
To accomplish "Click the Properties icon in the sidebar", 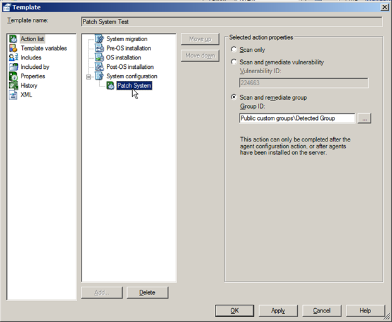I will [x=13, y=76].
